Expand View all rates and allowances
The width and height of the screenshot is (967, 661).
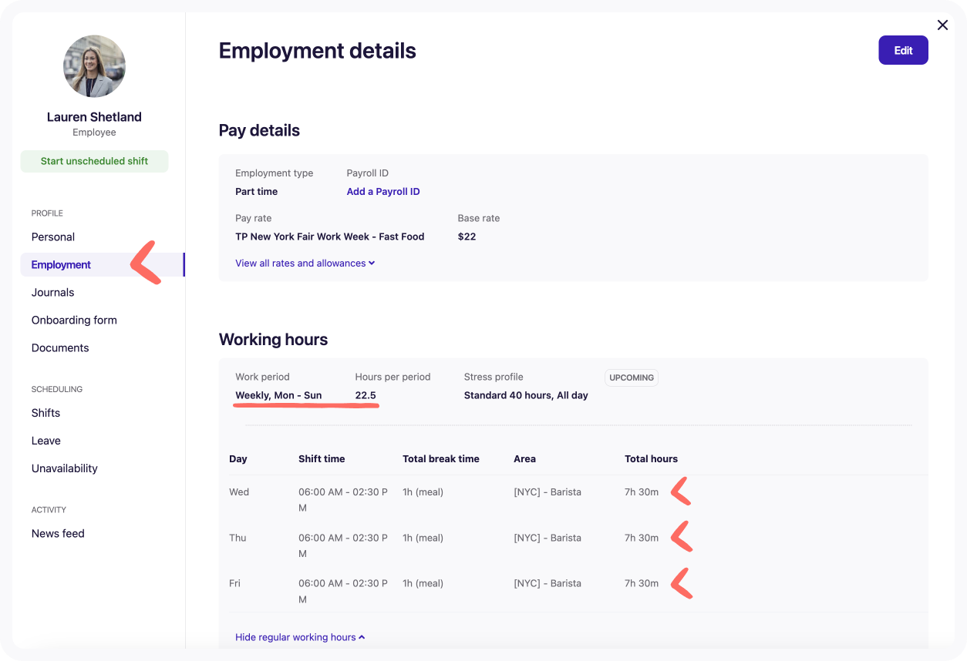(305, 263)
